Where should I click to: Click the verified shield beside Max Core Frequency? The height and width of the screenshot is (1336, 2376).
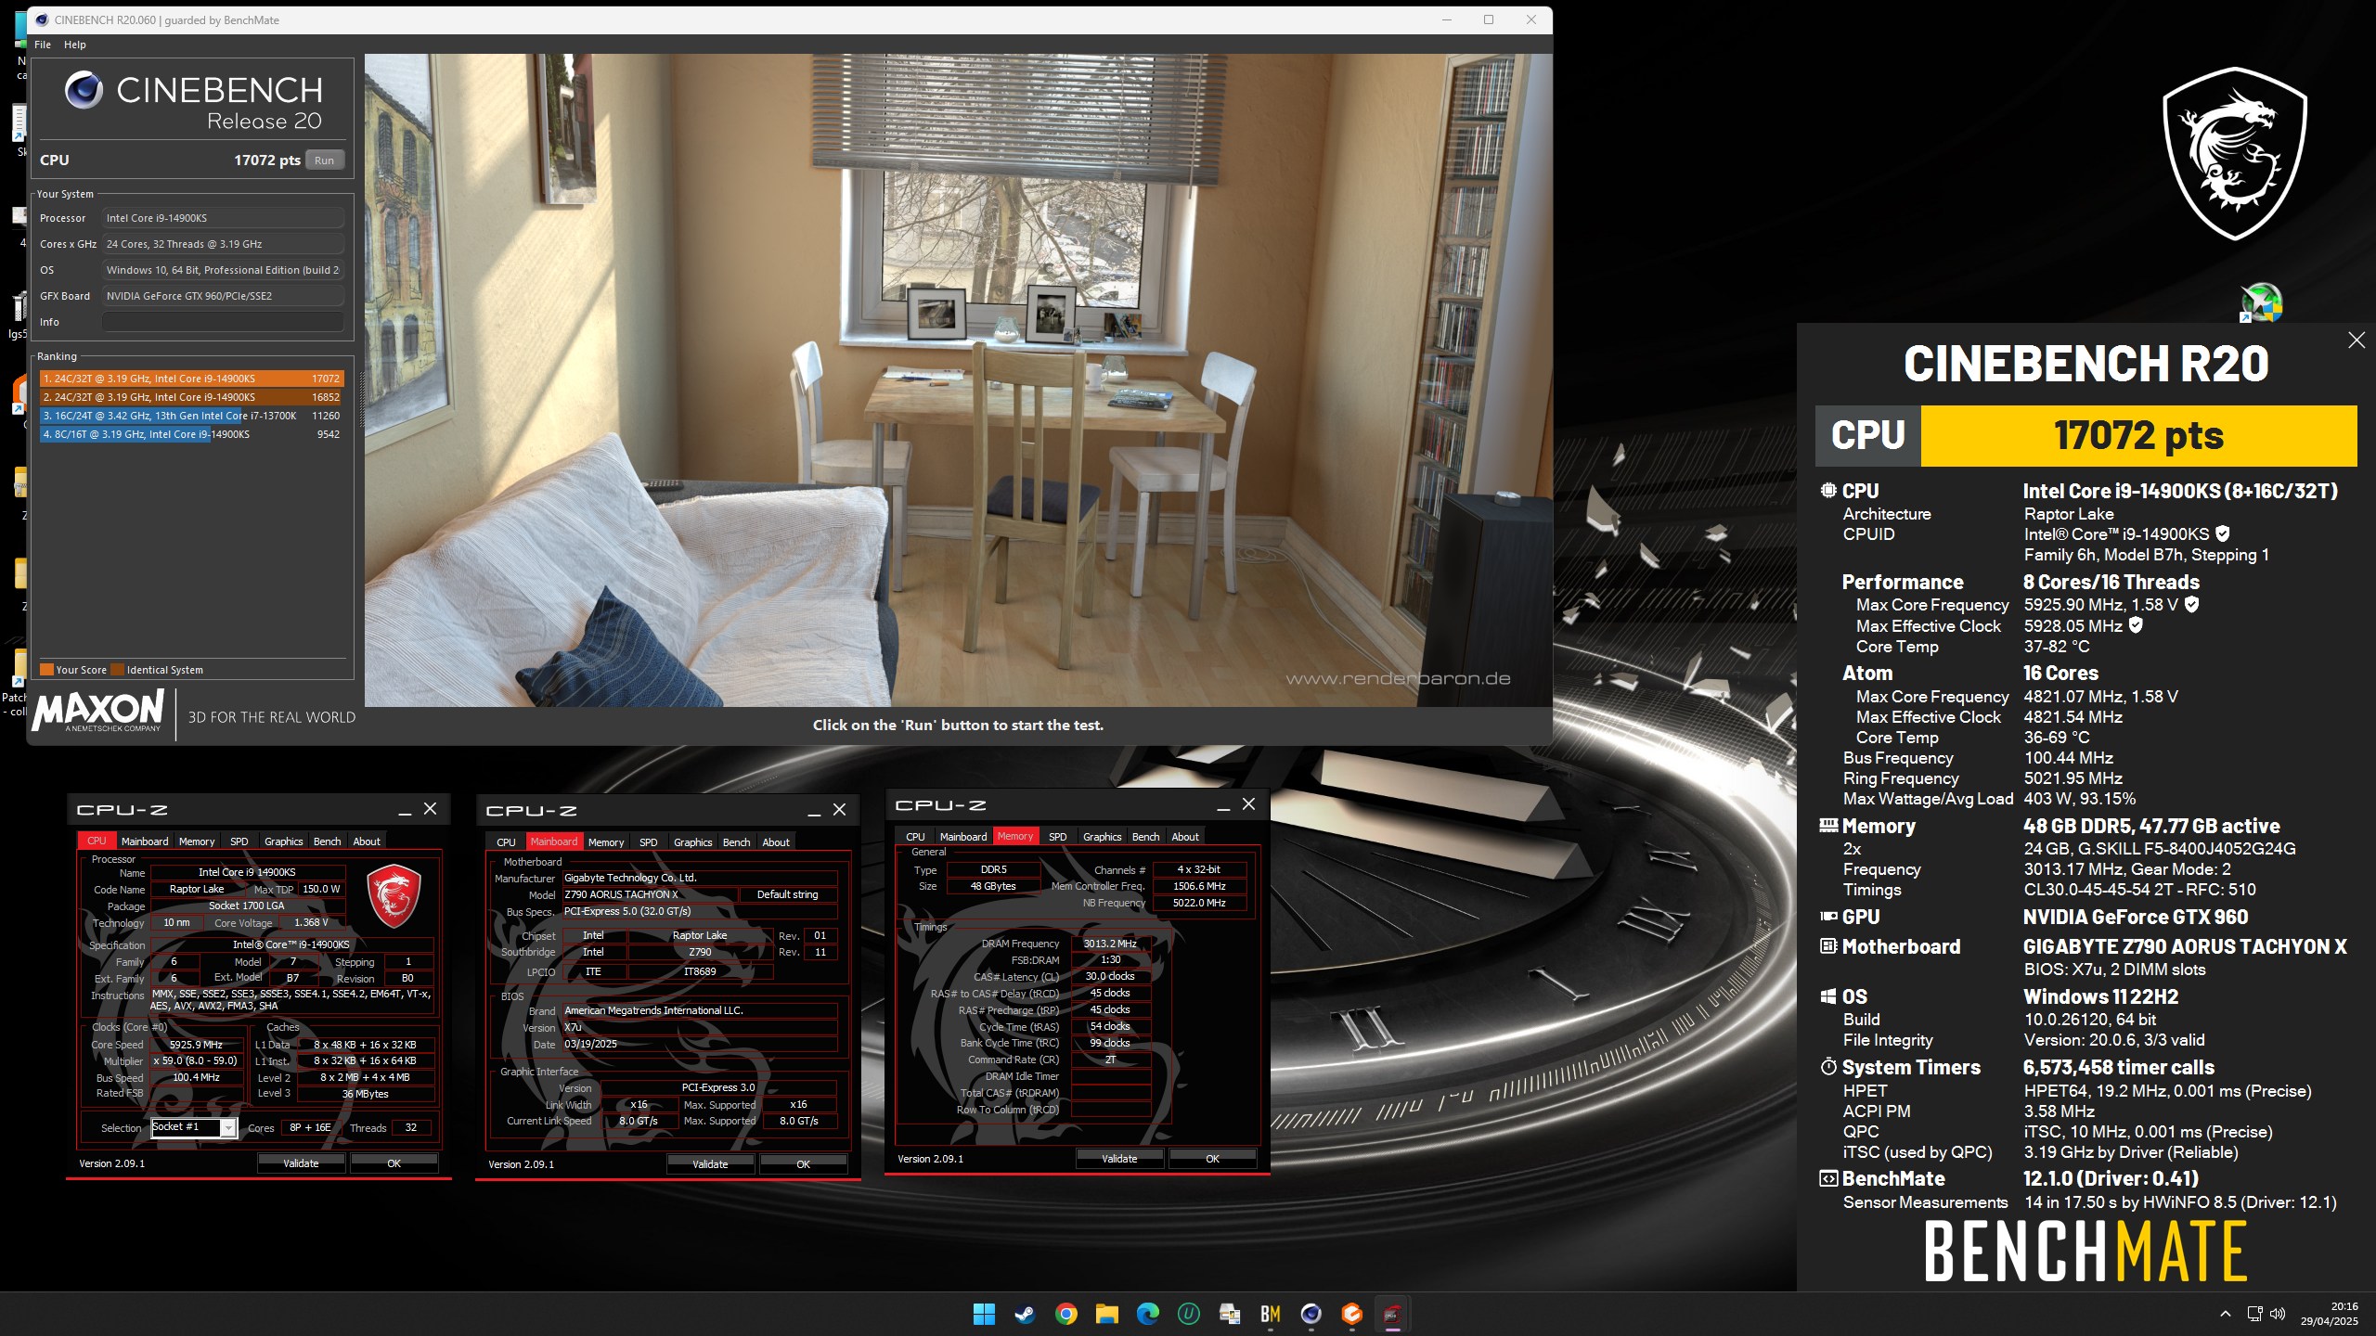click(2191, 604)
